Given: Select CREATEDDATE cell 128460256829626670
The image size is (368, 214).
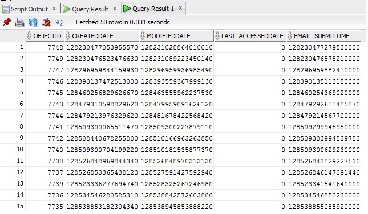Looking at the screenshot, I should (x=102, y=93).
